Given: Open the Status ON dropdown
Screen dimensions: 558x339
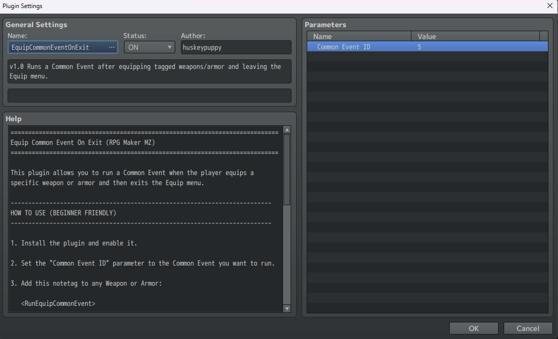Looking at the screenshot, I should 149,47.
